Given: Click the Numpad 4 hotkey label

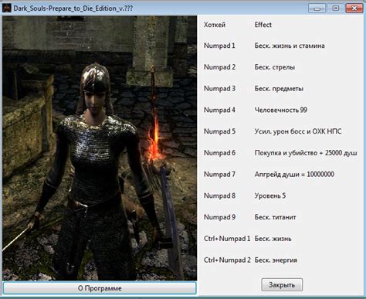Looking at the screenshot, I should [x=219, y=110].
